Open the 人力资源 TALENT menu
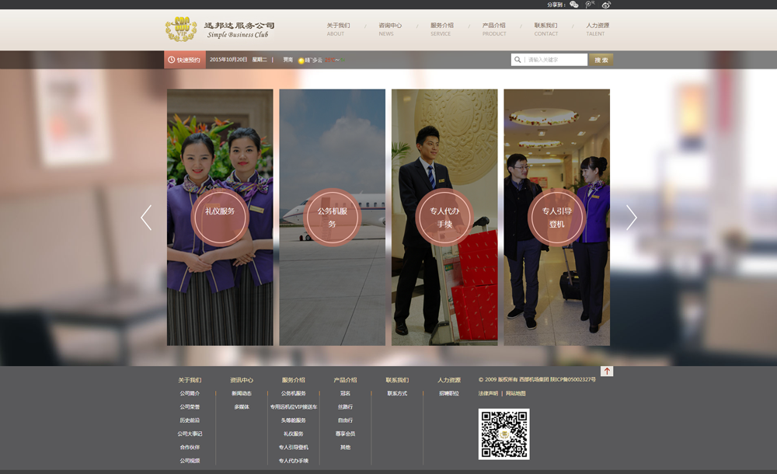The height and width of the screenshot is (474, 777). click(597, 30)
